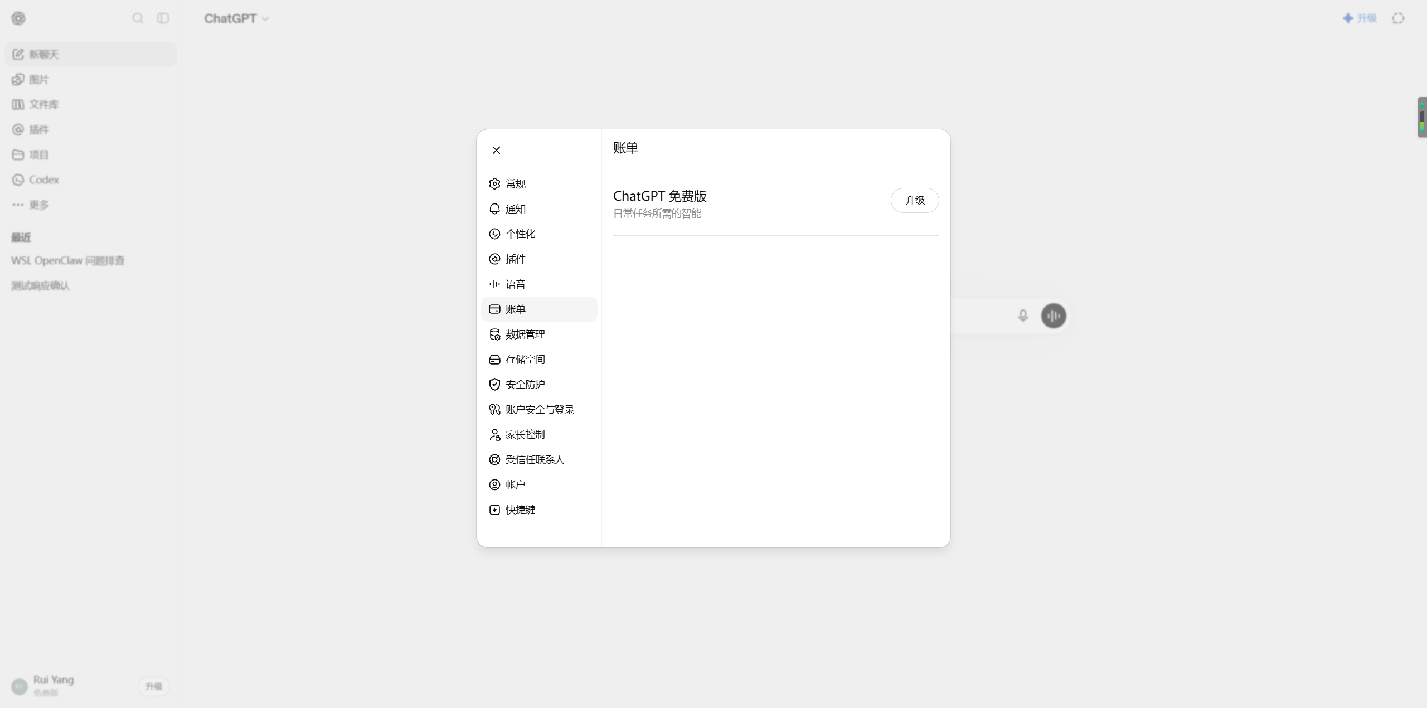
Task: Click the 升级 button in billing panel
Action: coord(915,201)
